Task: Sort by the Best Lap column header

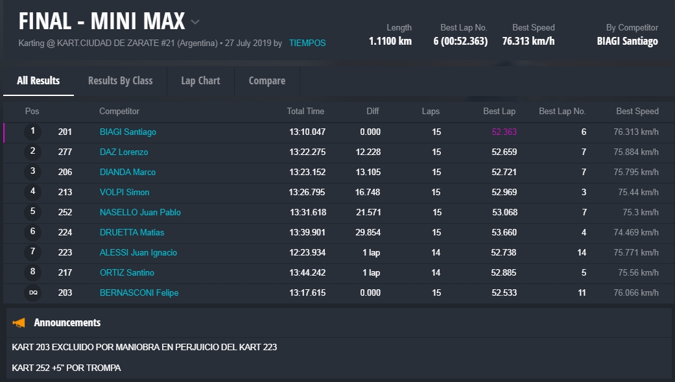Action: point(499,112)
